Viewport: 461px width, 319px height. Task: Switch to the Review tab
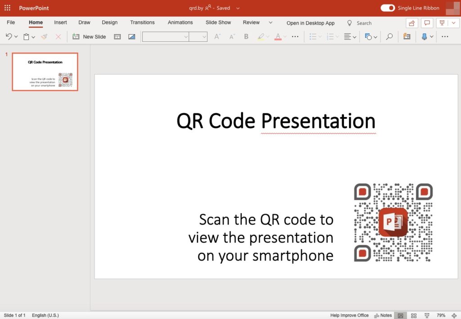point(251,22)
